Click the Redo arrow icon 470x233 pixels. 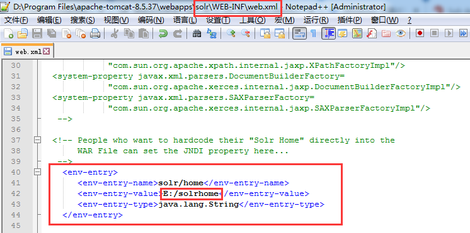[178, 33]
